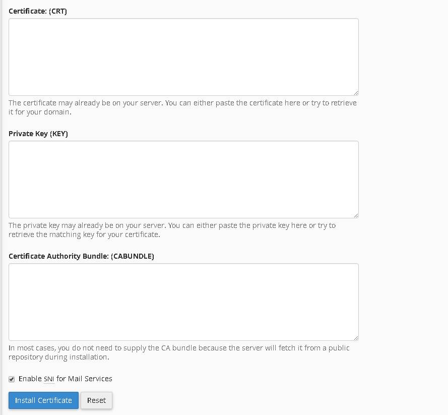Click the certificate help text below CRT box
Screen dimensions: 448x415
pos(182,107)
